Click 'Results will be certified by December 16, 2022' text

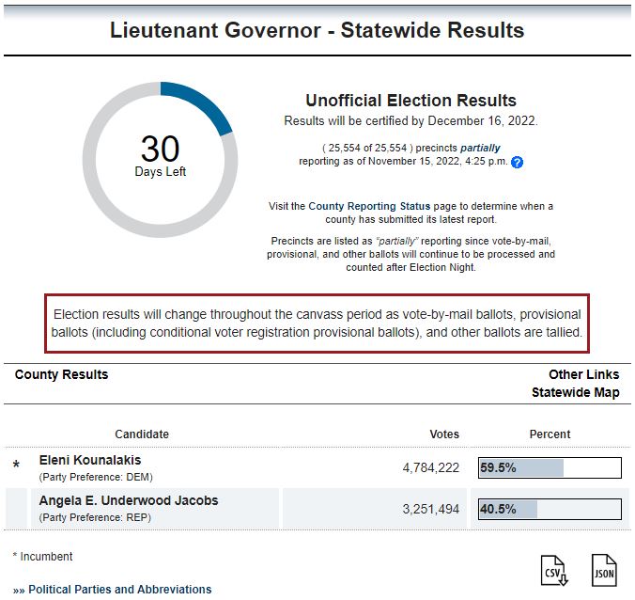[x=410, y=120]
